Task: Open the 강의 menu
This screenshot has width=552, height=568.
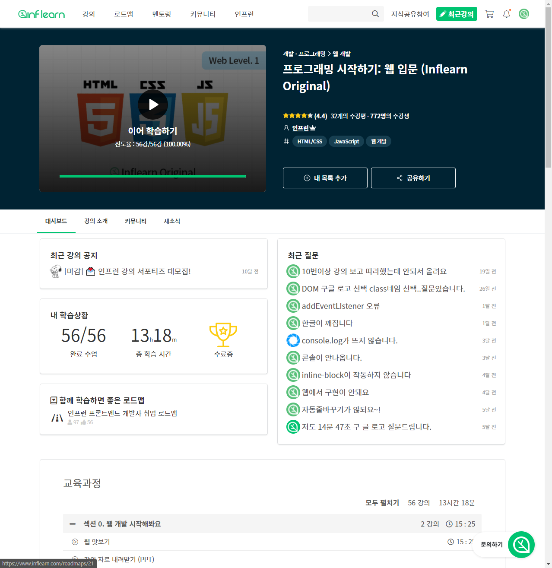Action: [89, 14]
